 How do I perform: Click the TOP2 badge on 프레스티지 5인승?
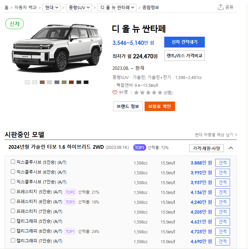pos(70,192)
